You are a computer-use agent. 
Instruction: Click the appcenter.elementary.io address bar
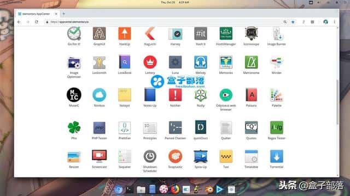(163, 22)
